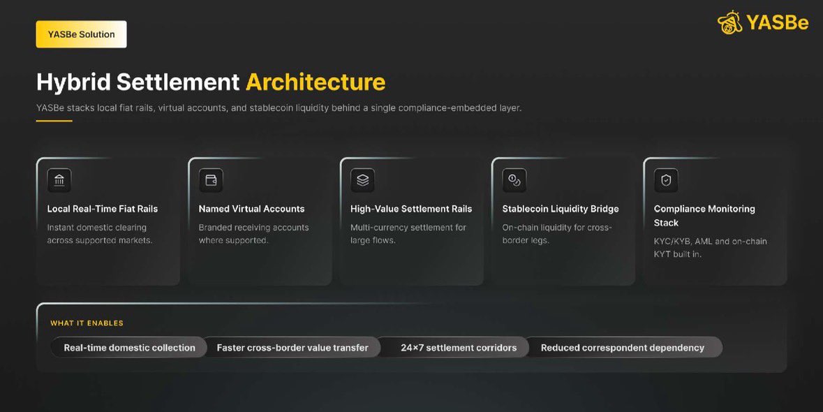Click text 'On-chain liquidity for cross-border legs.'
Viewport: 823px width, 412px height.
(557, 234)
